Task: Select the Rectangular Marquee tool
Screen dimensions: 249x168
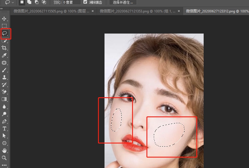Action: [4, 26]
